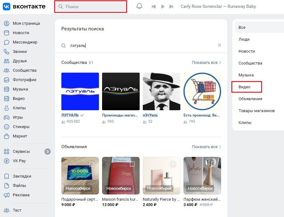Open blue ЛЭТУАЛЬ community thumbnail

(x=80, y=91)
